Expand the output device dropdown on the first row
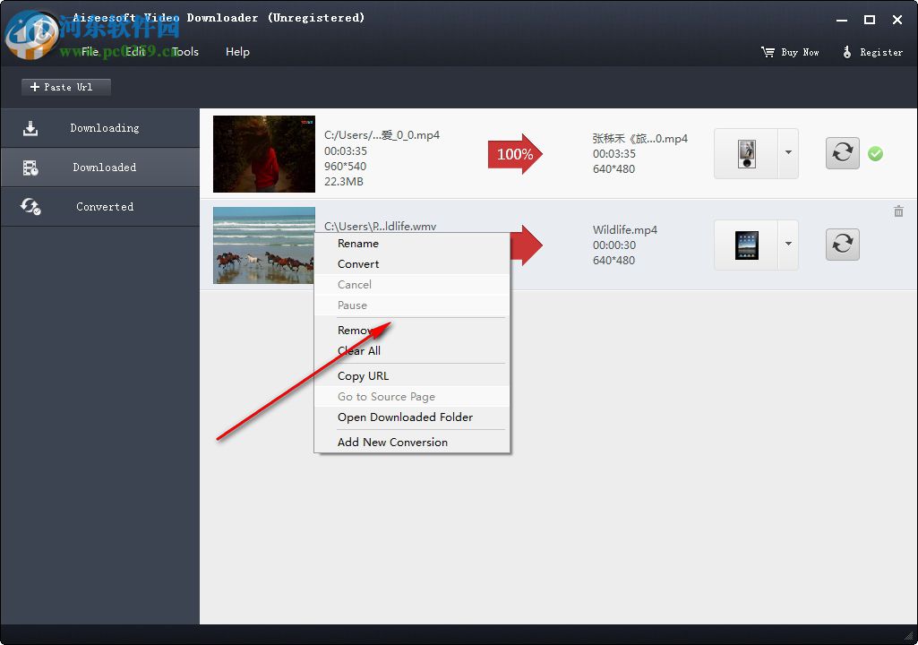This screenshot has width=918, height=645. point(786,153)
